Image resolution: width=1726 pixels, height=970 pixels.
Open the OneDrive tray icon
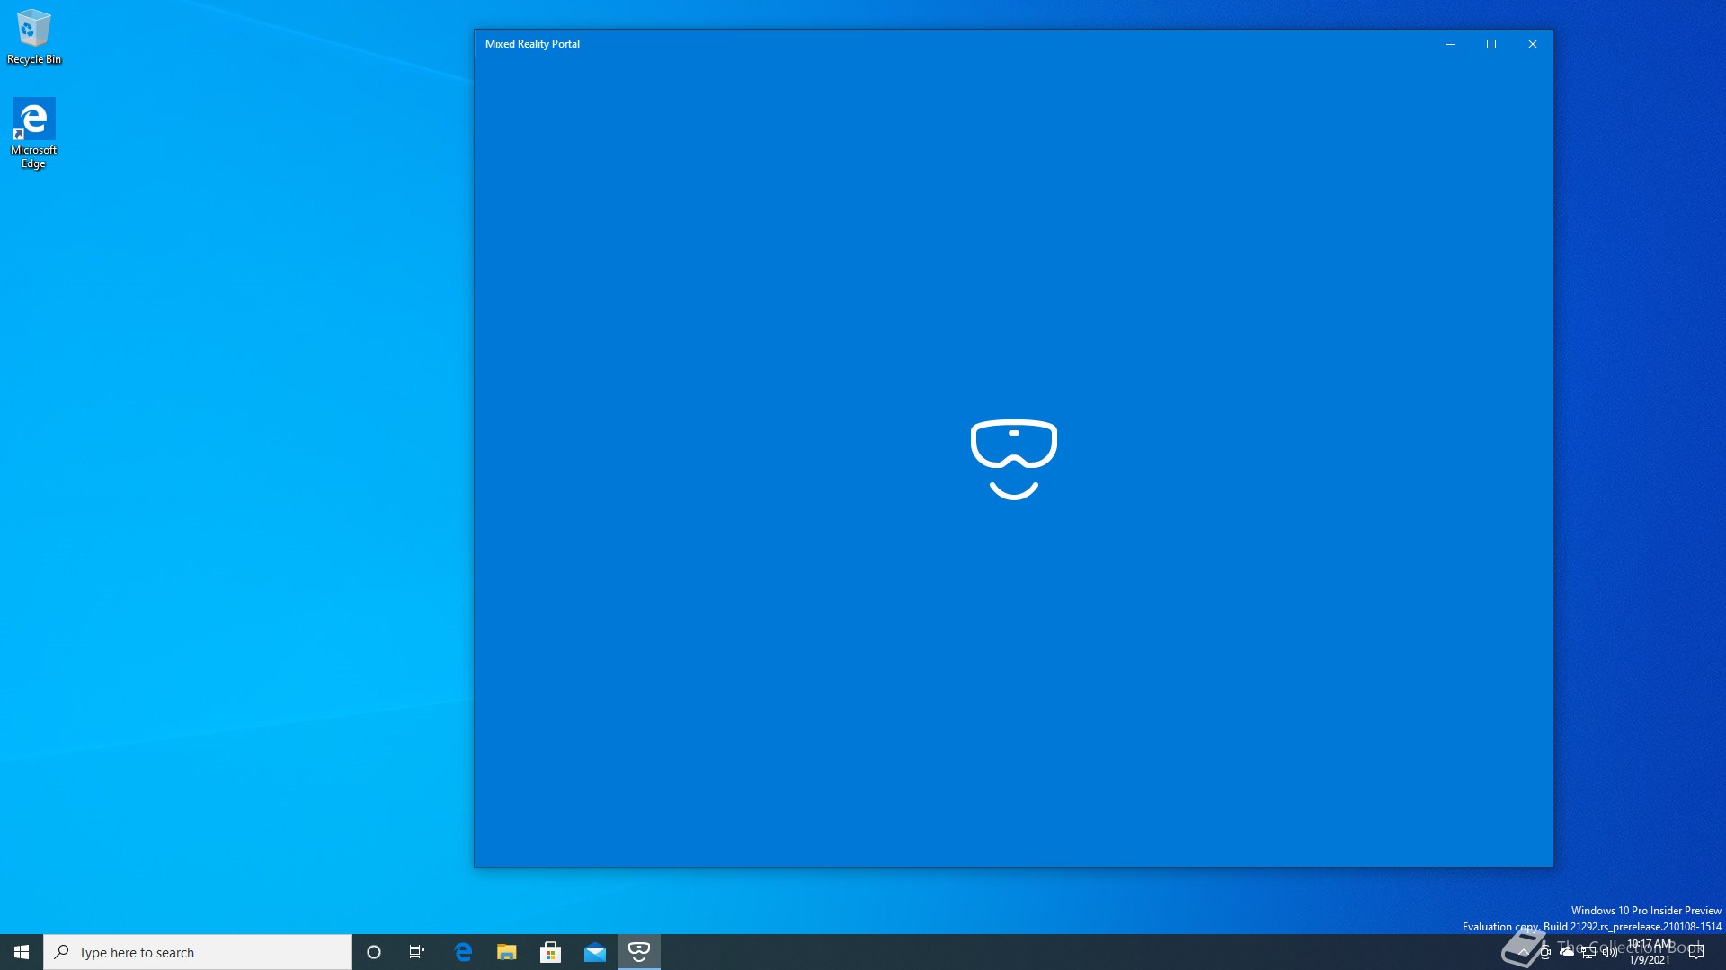click(1567, 952)
